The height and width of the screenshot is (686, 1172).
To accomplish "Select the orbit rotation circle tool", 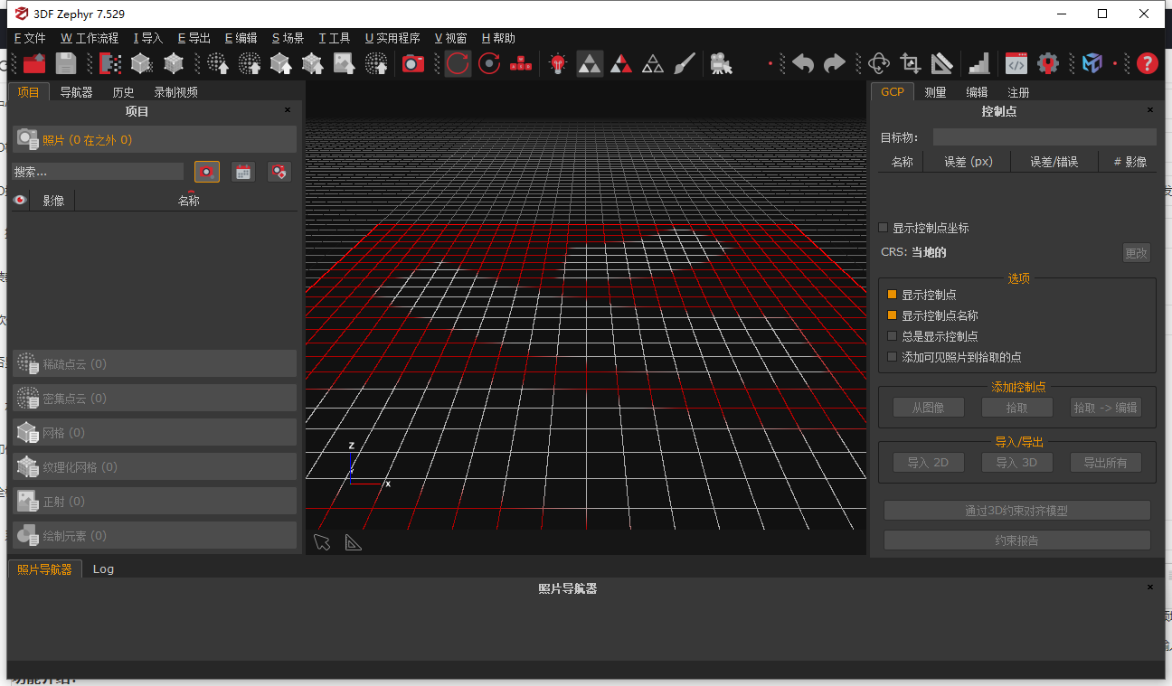I will pyautogui.click(x=458, y=63).
